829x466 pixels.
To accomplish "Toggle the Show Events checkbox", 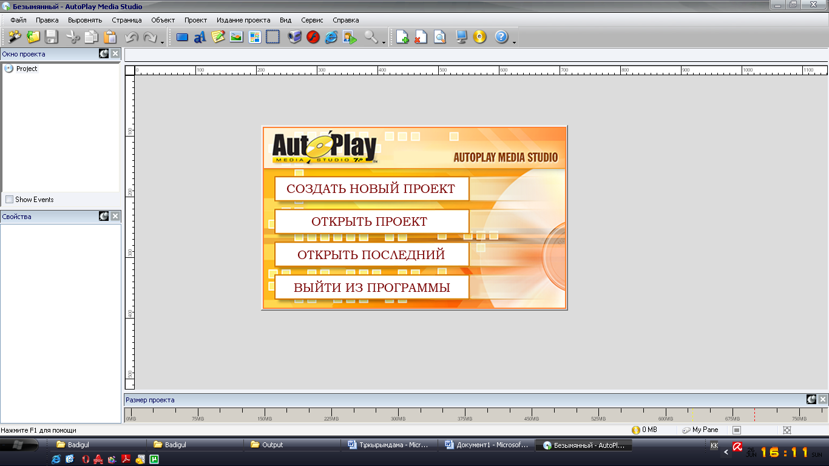I will click(9, 199).
